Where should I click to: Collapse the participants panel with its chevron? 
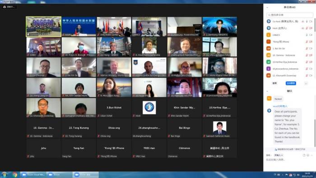[x=267, y=8]
